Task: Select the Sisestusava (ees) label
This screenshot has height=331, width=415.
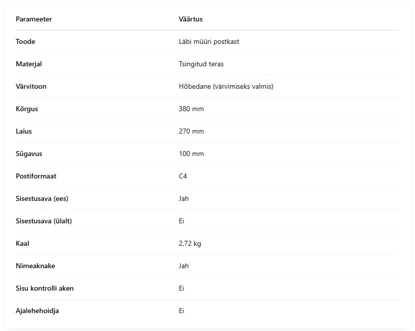Action: (42, 199)
